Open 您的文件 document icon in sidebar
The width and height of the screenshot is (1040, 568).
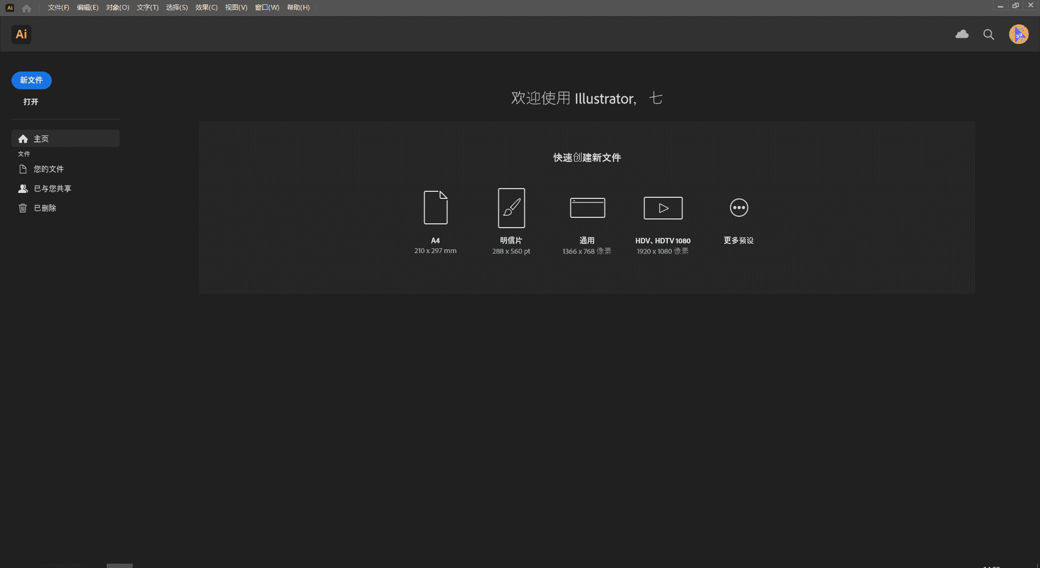pos(23,169)
